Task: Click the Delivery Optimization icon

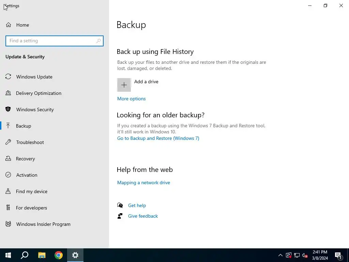Action: pyautogui.click(x=8, y=93)
